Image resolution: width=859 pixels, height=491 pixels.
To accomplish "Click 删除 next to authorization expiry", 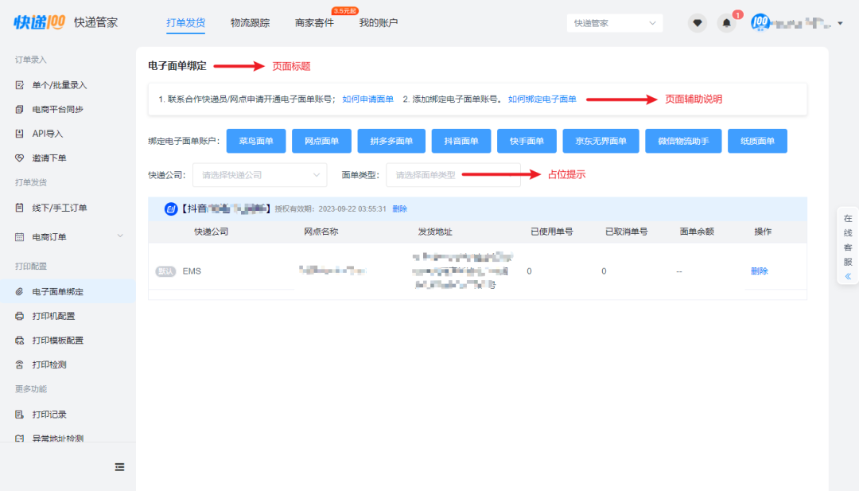I will click(x=399, y=208).
